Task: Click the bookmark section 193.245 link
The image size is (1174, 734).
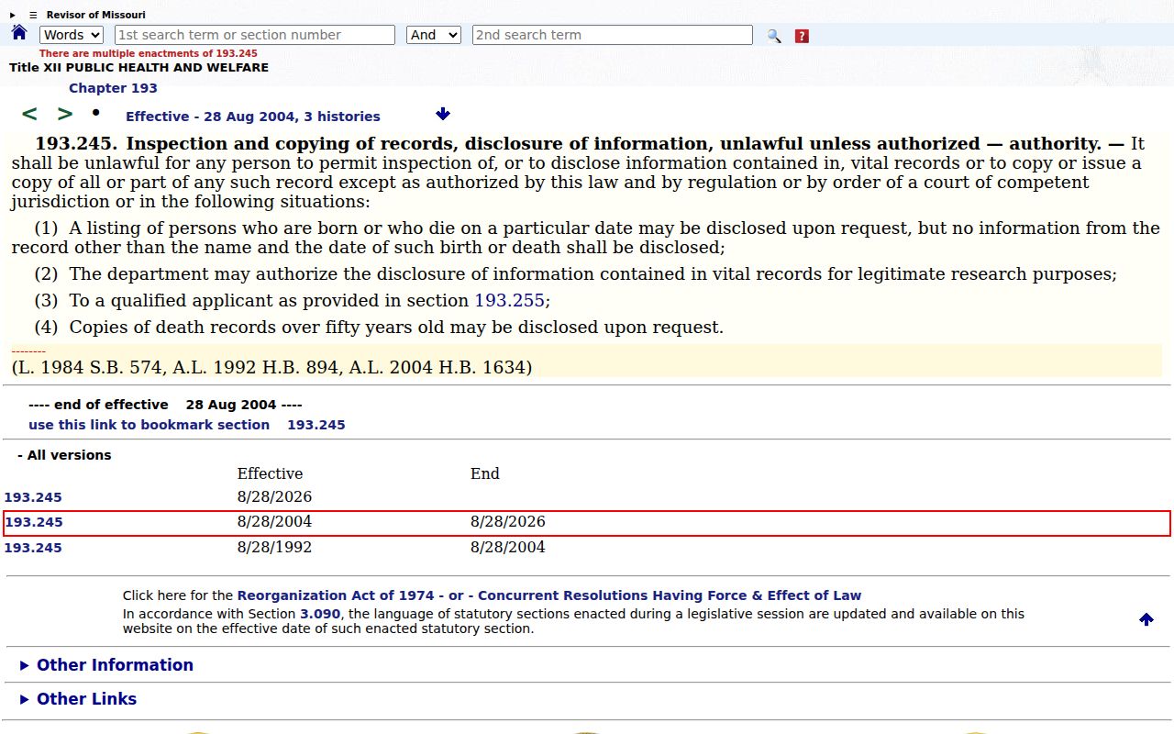Action: (x=187, y=425)
